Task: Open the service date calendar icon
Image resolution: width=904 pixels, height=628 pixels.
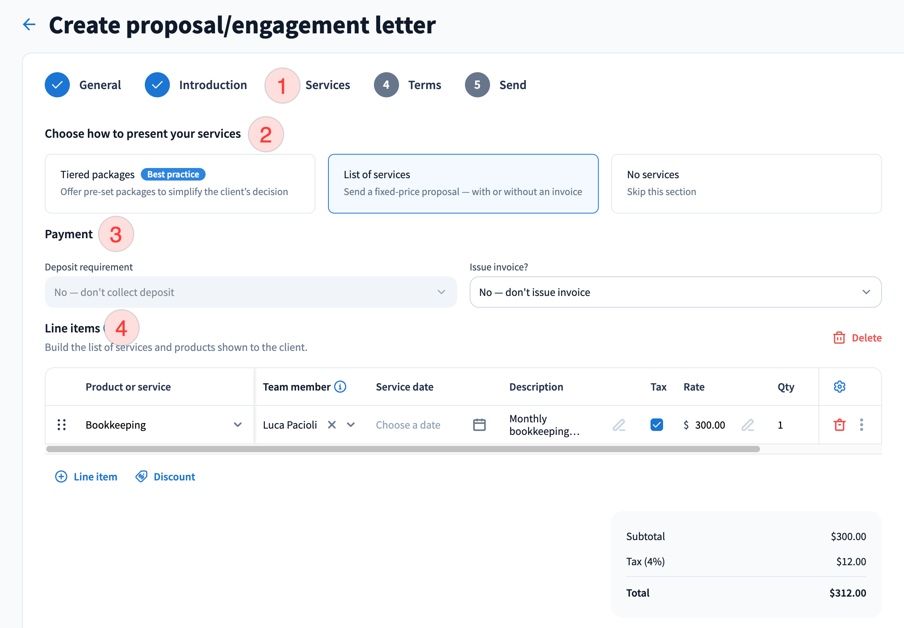Action: (x=479, y=425)
